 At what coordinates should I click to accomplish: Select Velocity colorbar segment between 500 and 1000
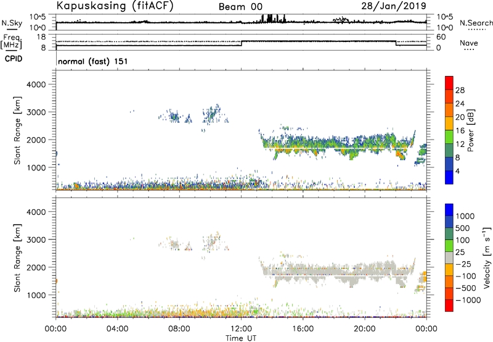click(449, 222)
